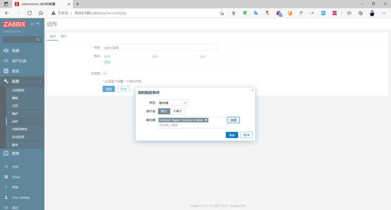Open User settings in the sidebar

(x=21, y=197)
